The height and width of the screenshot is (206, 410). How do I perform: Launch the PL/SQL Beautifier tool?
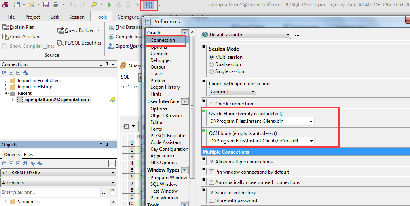click(x=80, y=43)
